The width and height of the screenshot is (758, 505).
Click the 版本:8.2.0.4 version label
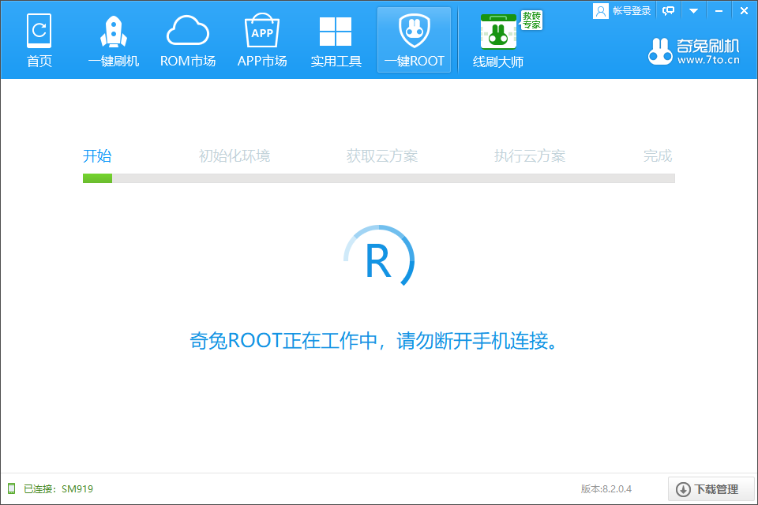coord(606,489)
